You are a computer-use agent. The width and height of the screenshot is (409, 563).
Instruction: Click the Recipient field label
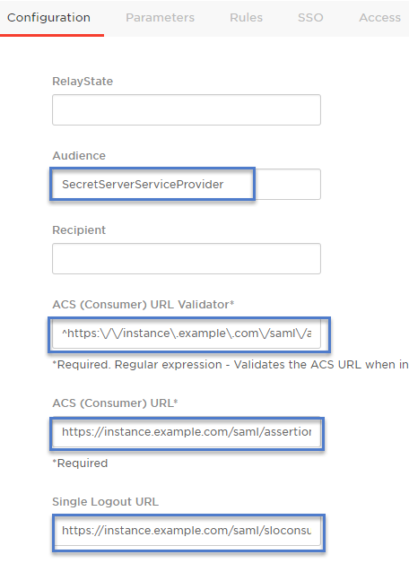coord(79,230)
